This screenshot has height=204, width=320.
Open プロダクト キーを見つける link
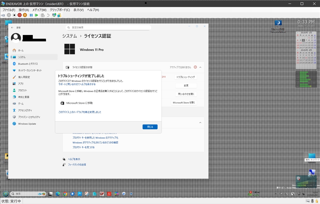click(83, 147)
